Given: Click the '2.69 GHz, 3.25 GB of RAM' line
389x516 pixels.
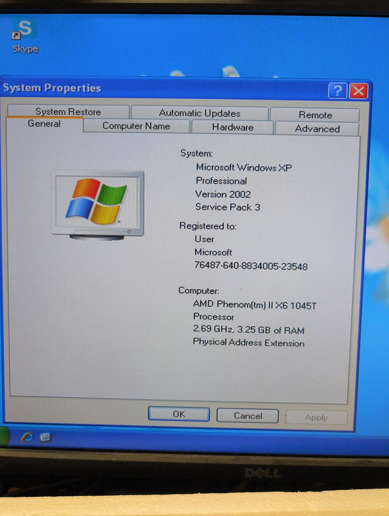Looking at the screenshot, I should point(249,329).
